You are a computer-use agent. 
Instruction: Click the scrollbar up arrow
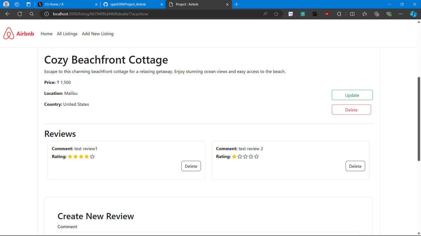pos(419,22)
